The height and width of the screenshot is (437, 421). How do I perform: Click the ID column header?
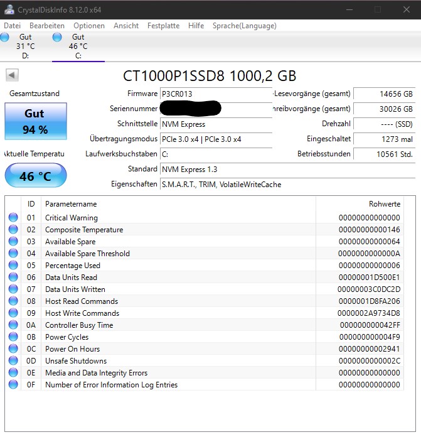coord(31,204)
